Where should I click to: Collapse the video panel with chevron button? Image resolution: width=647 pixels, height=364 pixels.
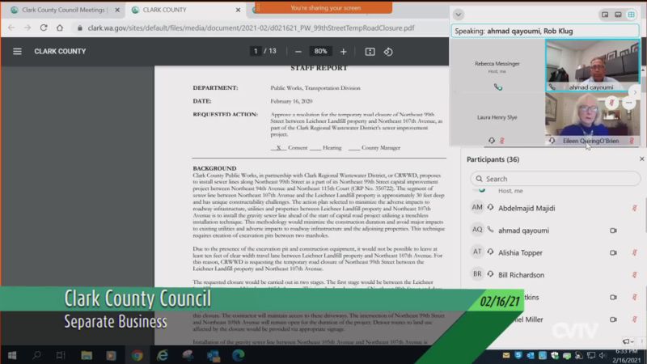tap(459, 15)
